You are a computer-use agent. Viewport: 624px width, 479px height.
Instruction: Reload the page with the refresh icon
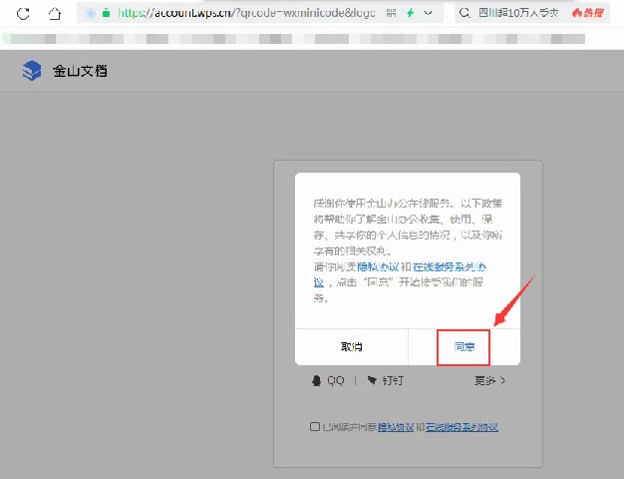pos(23,14)
